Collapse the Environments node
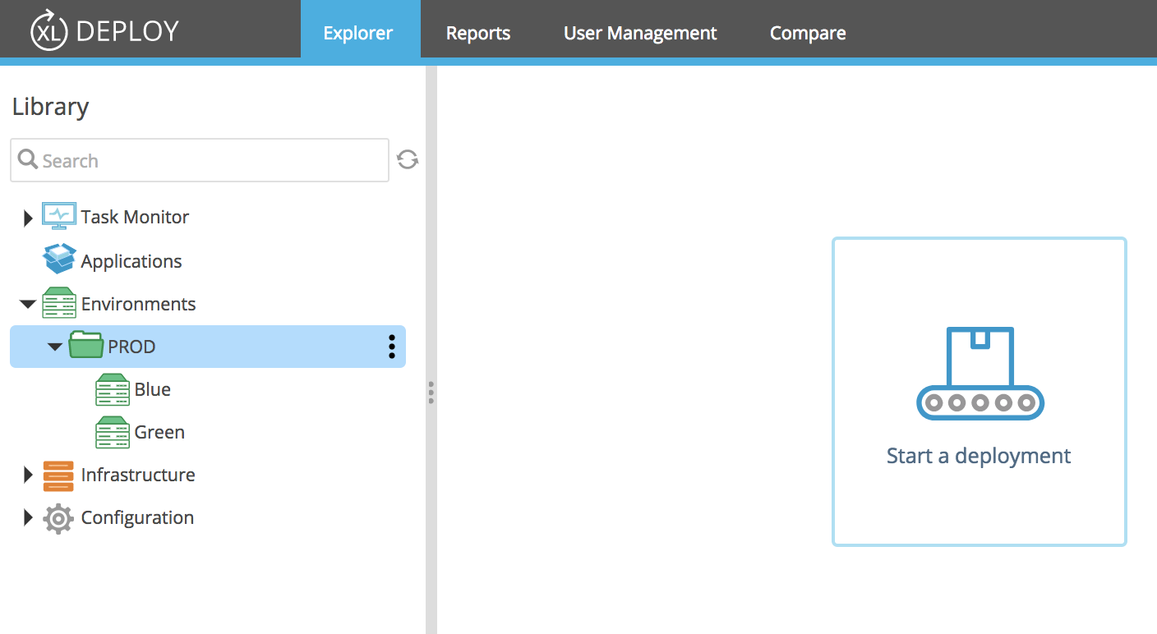Screen dimensions: 1157x634 (28, 304)
